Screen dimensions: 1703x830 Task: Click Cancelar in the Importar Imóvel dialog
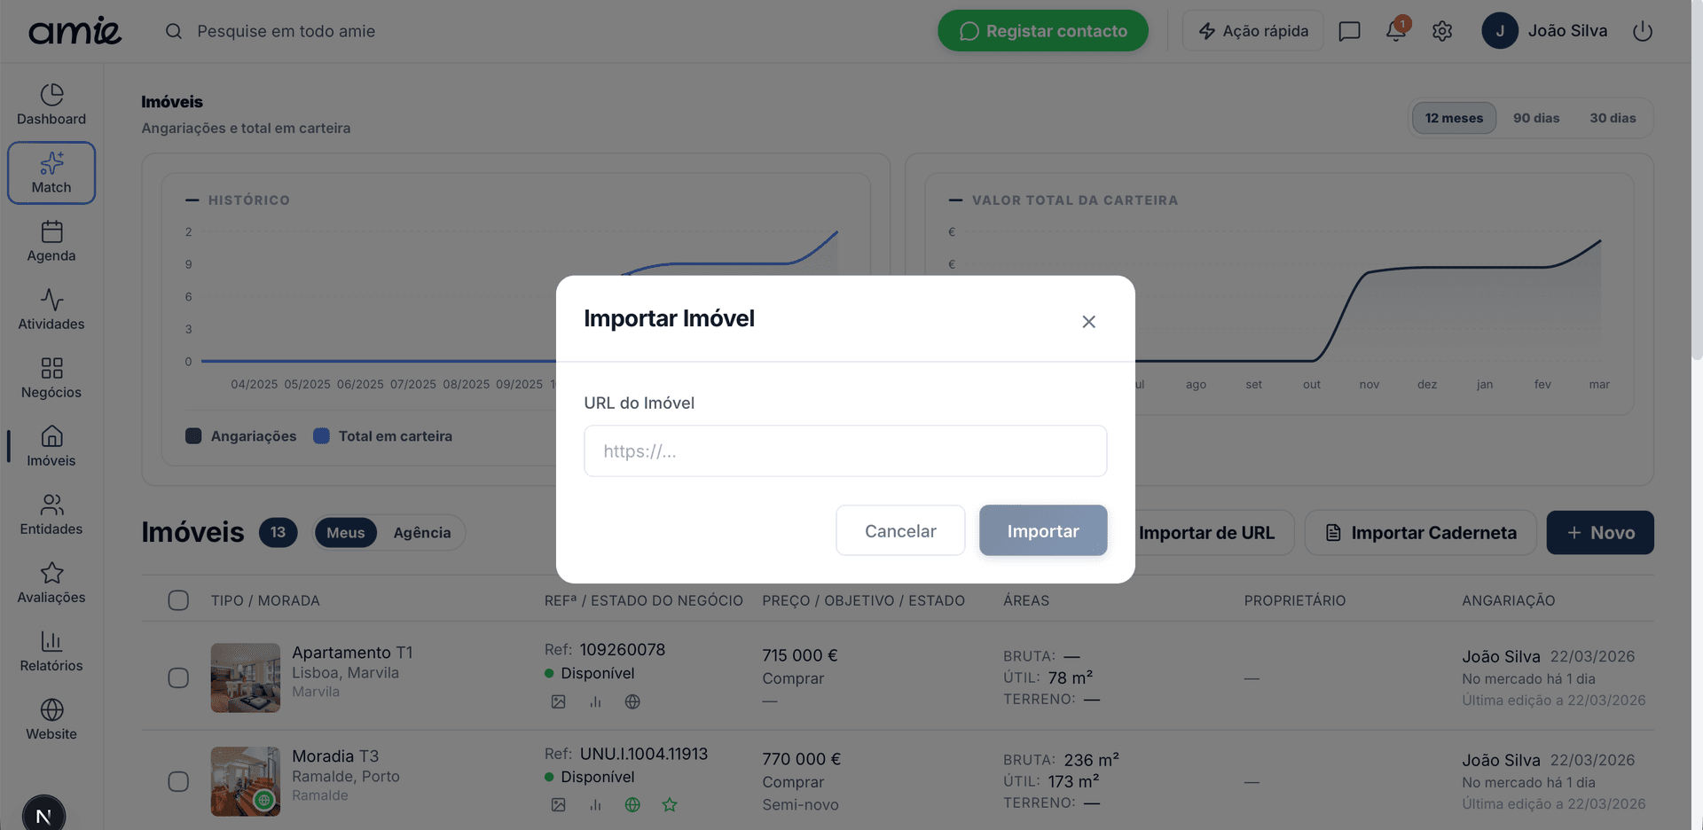tap(899, 530)
